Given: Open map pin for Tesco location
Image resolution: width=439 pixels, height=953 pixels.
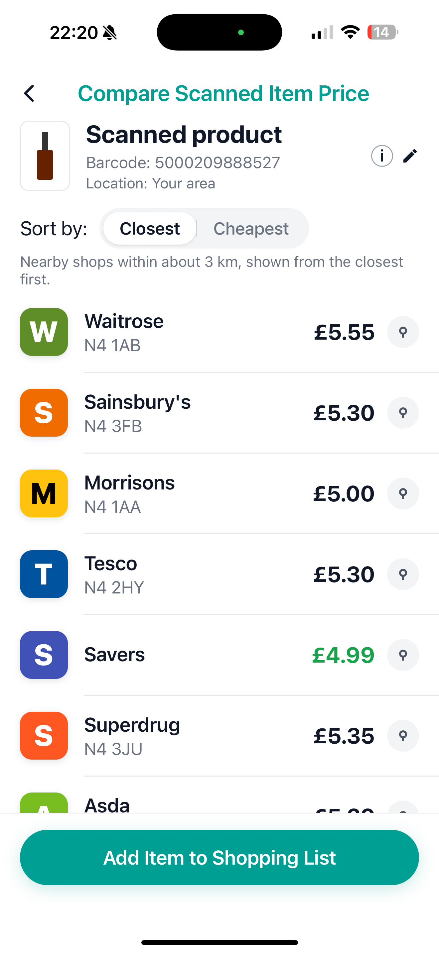Looking at the screenshot, I should [403, 574].
